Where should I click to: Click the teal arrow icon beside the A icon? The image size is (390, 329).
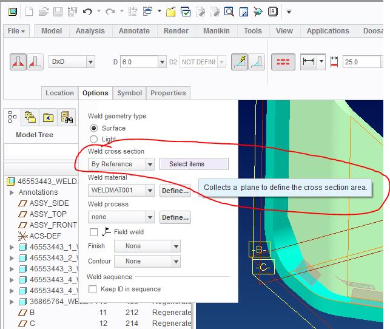coord(258,12)
